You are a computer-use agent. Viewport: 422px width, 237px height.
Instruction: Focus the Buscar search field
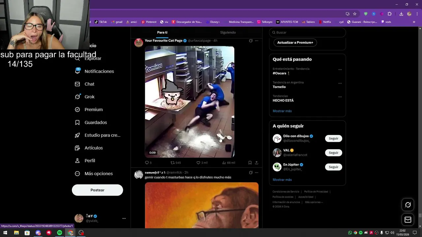tap(307, 32)
